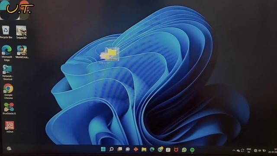This screenshot has width=277, height=156.
Task: Click the battery tray icon
Action: coord(264,150)
